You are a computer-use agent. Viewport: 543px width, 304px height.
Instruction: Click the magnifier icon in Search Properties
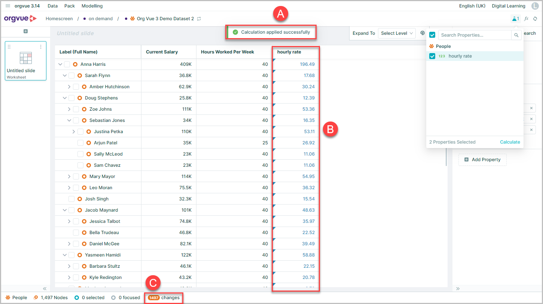click(516, 35)
